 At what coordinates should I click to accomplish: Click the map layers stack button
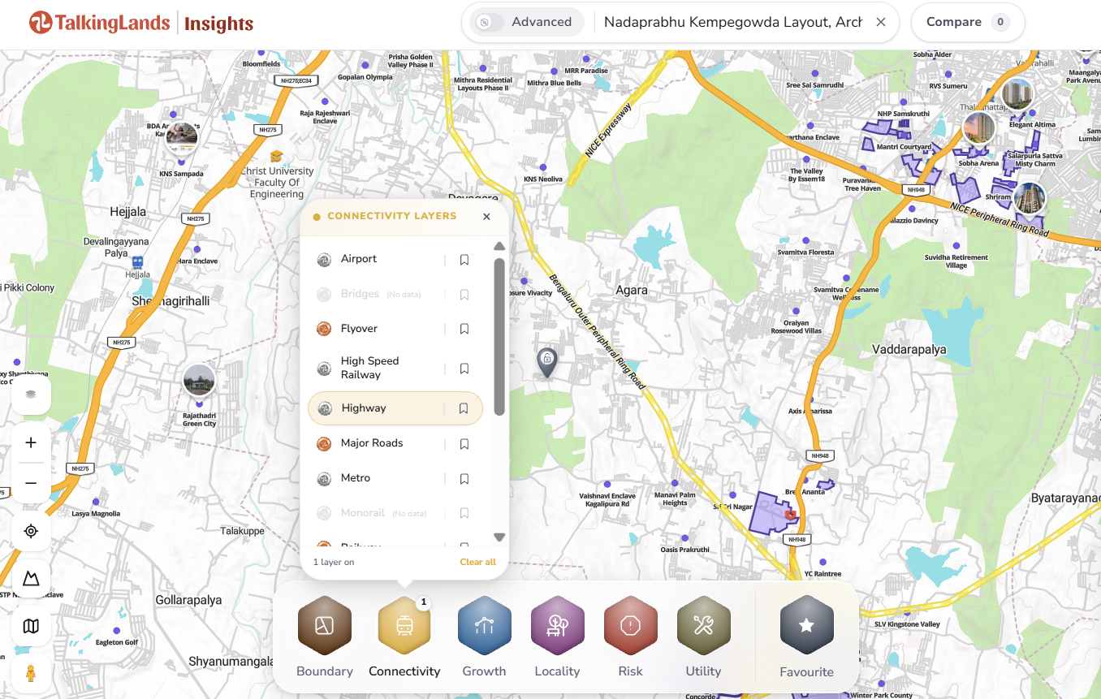(x=31, y=395)
